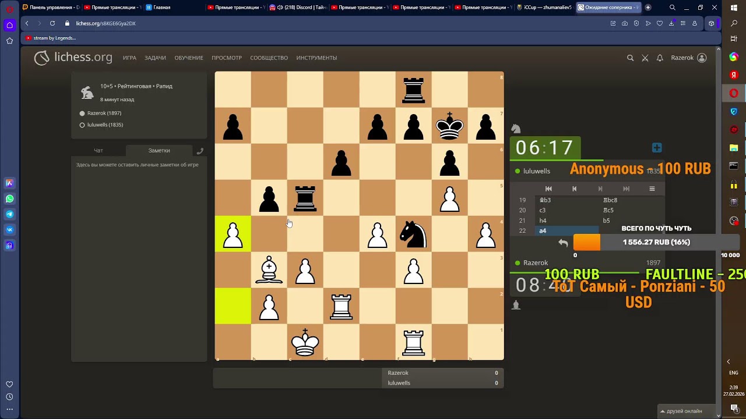Switch to the Заметки tab
Screen dimensions: 746x419
coord(159,151)
